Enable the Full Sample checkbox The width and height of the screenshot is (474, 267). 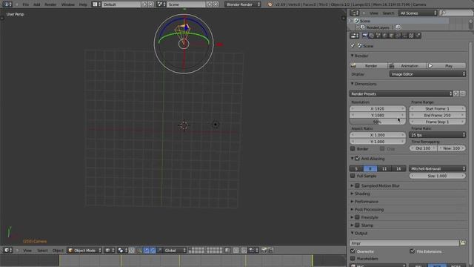pos(353,176)
